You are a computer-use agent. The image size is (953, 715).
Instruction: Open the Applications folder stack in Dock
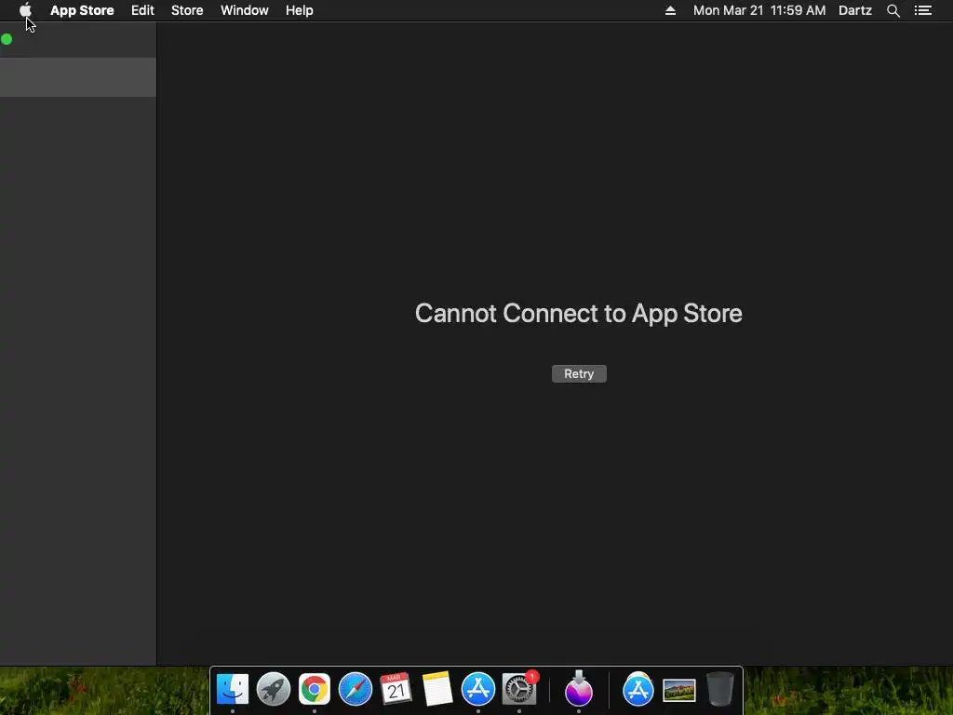638,690
